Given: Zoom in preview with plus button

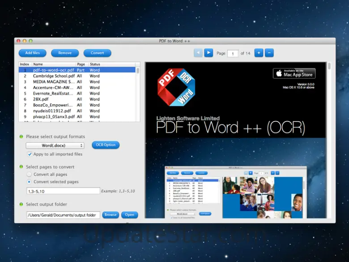Looking at the screenshot, I should click(259, 53).
